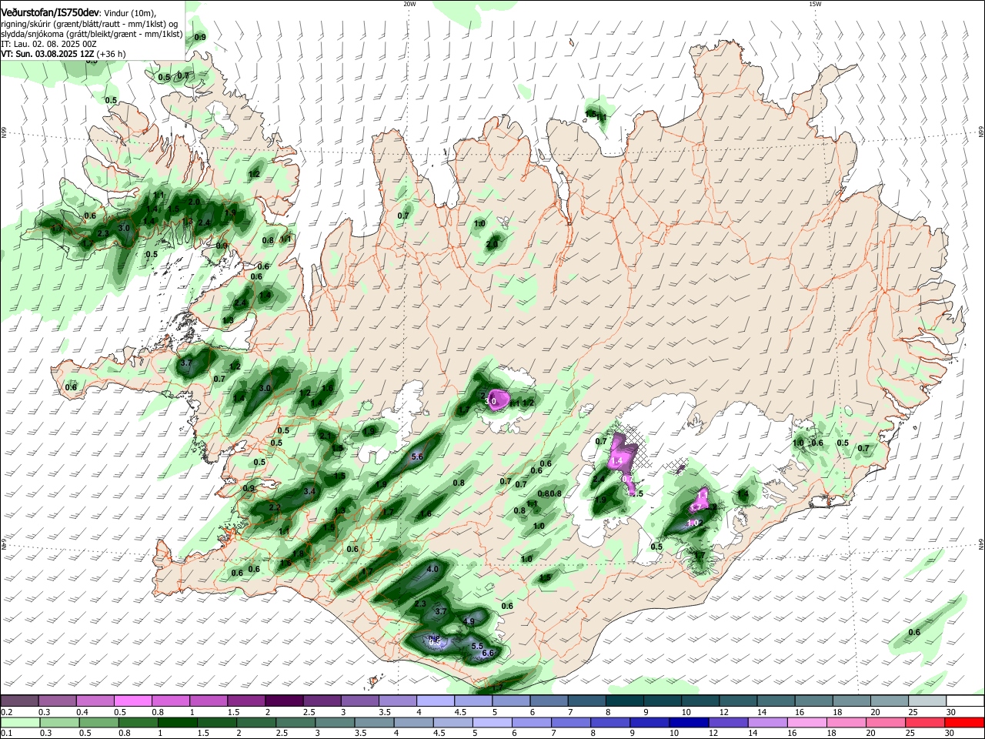Select the bright magenta 0.5–0.8 snow swatch
The image size is (985, 739).
click(x=132, y=701)
